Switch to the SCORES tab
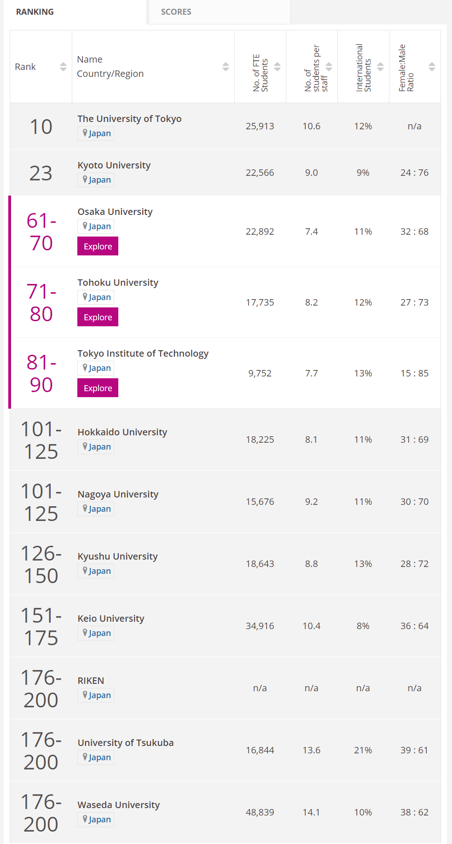This screenshot has height=844, width=452. pos(176,12)
